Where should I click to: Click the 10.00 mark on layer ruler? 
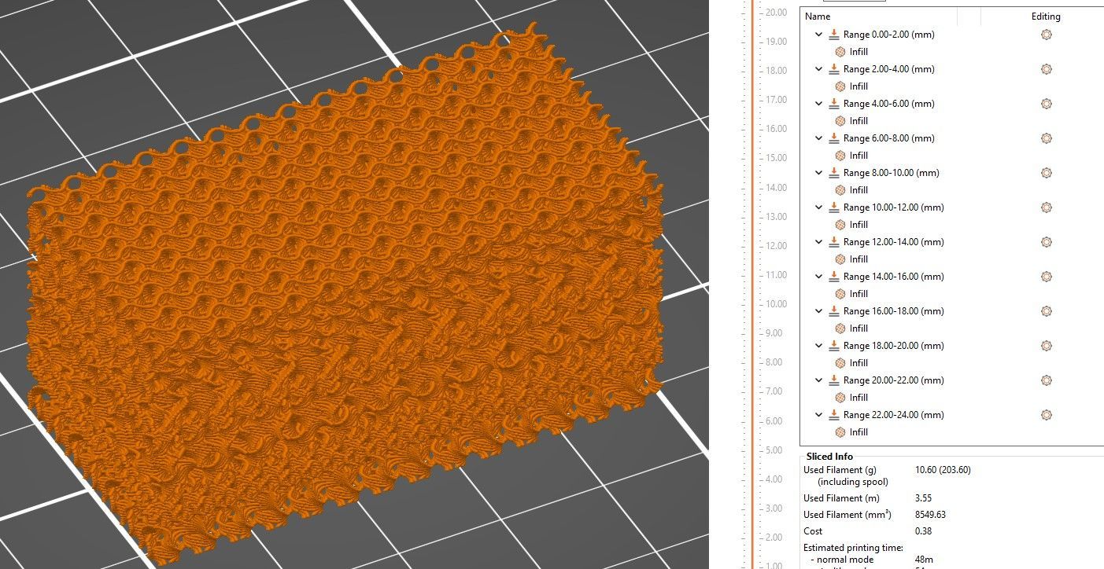point(777,304)
